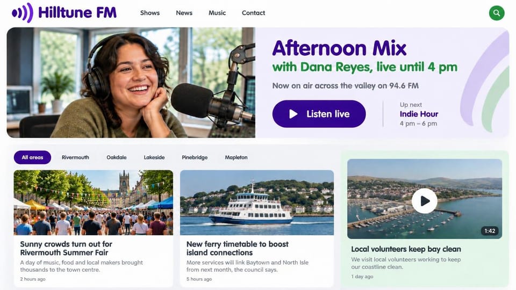
Task: Filter news by Rivermouth
Action: tap(75, 157)
